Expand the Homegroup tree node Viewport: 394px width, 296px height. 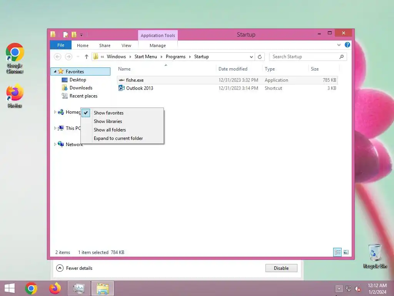pos(55,112)
